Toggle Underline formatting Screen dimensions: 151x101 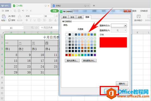point(35,20)
